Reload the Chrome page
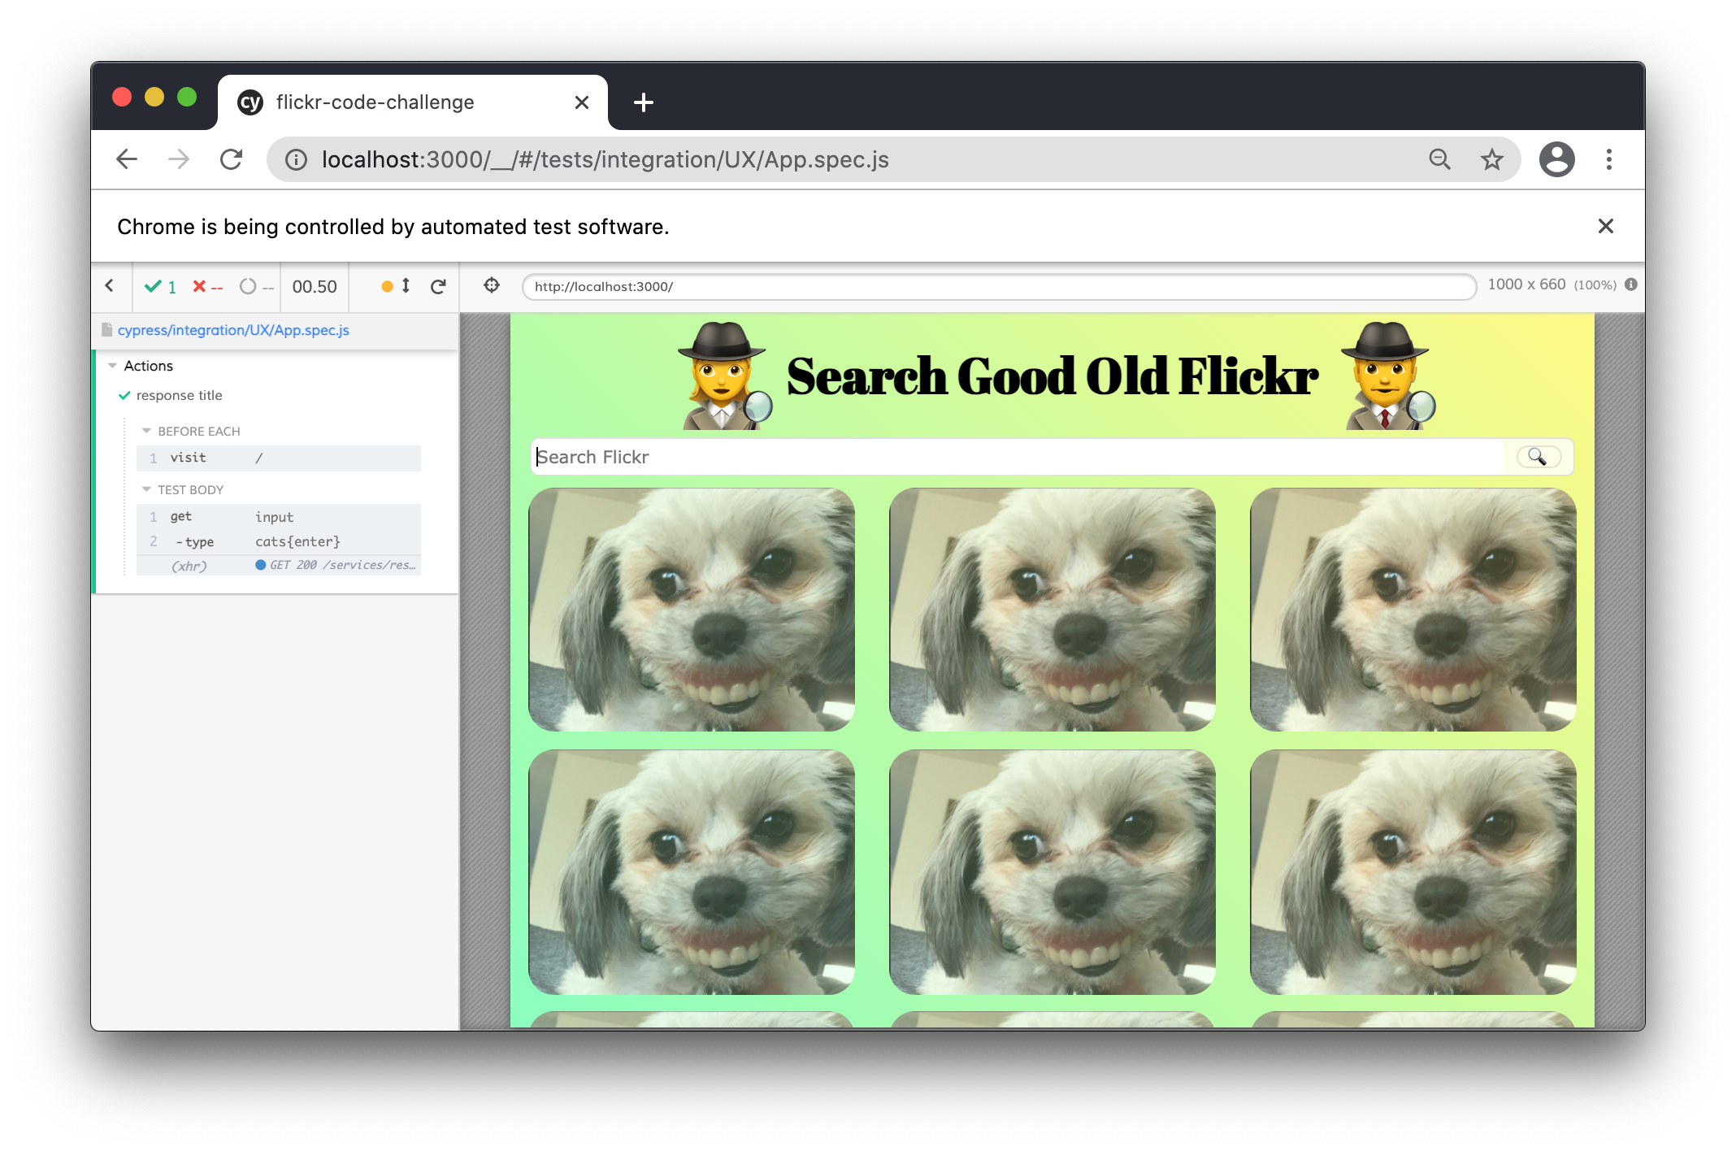Screen dimensions: 1736x1151 (232, 159)
